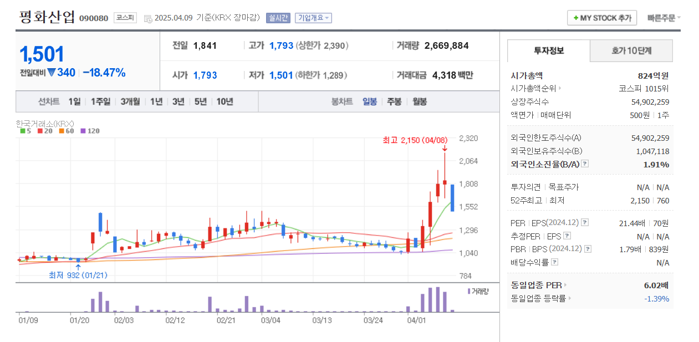Click the purple 120-day moving average legend marker
Viewport: 699px width, 342px height.
83,131
